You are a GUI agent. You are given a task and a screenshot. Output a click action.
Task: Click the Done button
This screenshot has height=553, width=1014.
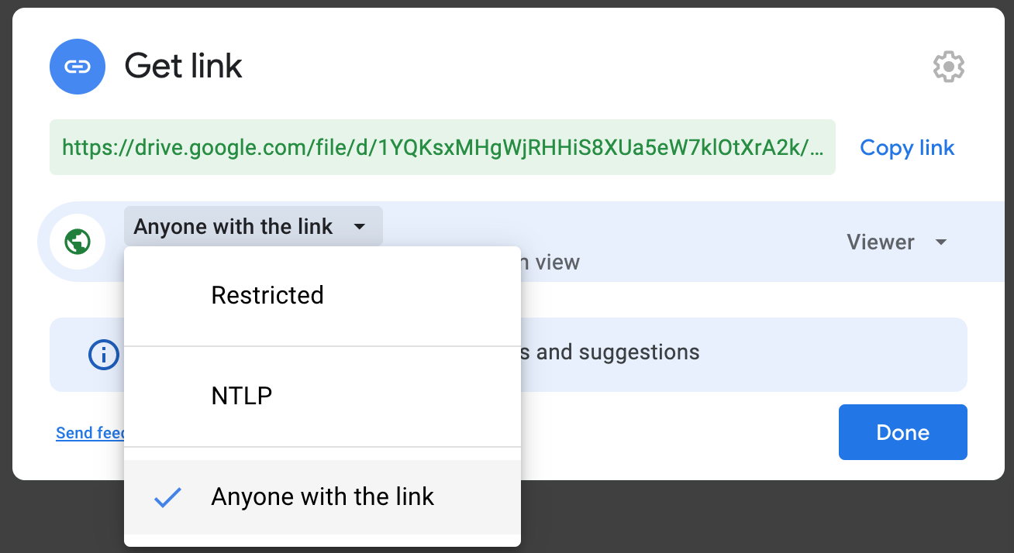(x=903, y=432)
